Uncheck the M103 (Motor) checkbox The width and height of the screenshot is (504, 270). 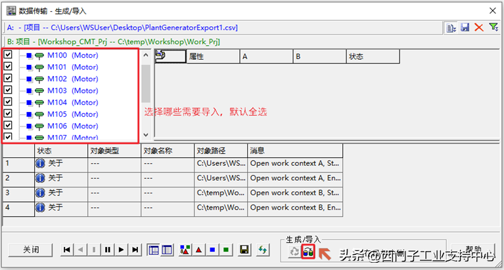(x=8, y=90)
